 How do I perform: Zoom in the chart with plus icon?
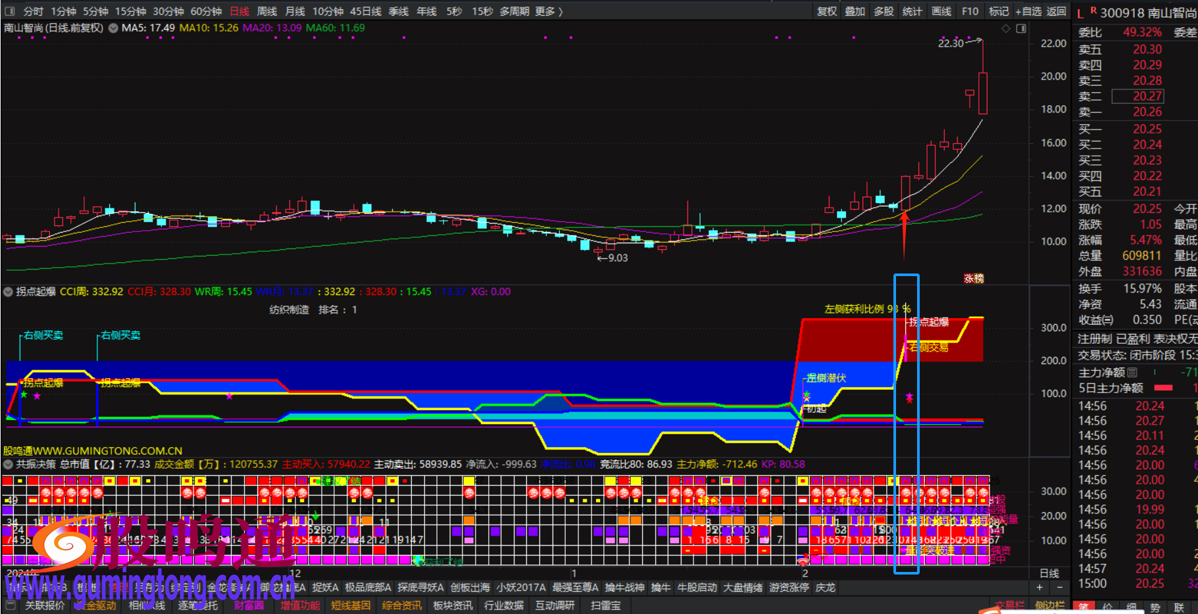1039,588
